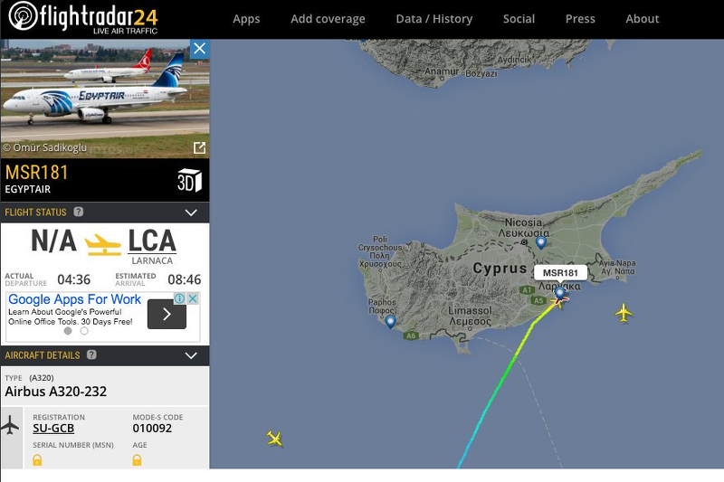
Task: Click the LCA Larnaca airport link
Action: [152, 241]
